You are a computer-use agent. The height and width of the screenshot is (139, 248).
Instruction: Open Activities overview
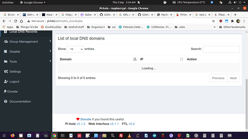(8, 3)
